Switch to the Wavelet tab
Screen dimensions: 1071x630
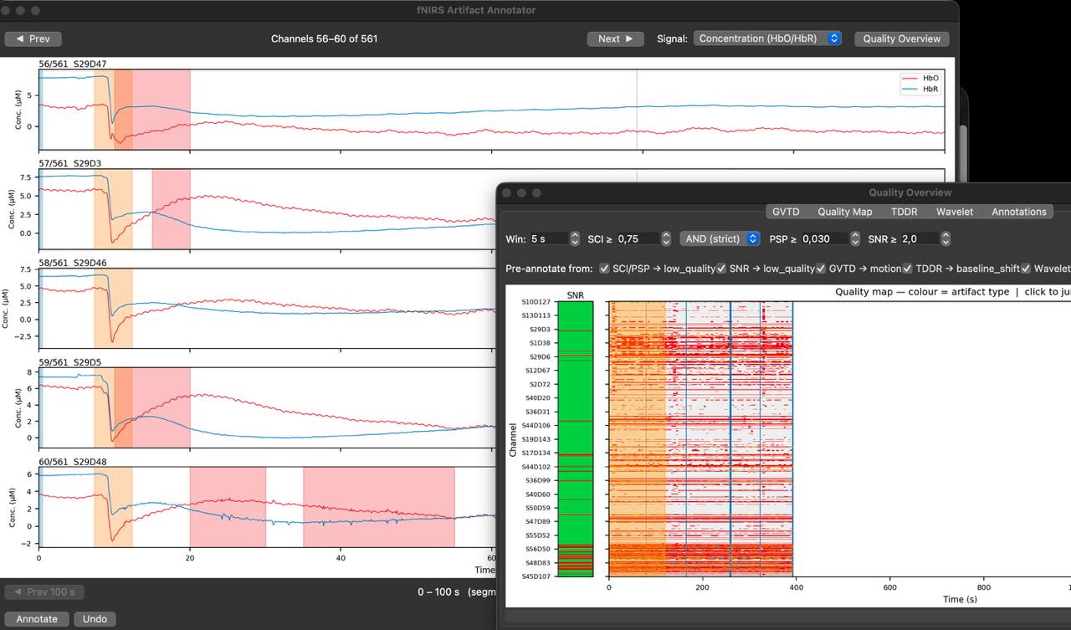tap(955, 212)
